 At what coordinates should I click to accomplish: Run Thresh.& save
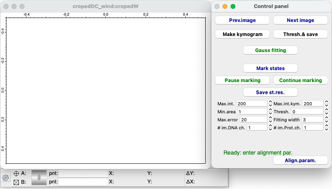(300, 34)
